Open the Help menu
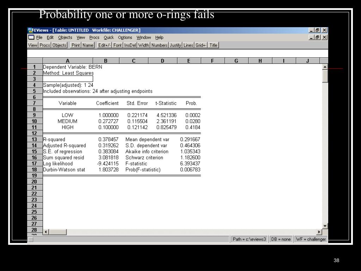The image size is (361, 271). (x=159, y=37)
